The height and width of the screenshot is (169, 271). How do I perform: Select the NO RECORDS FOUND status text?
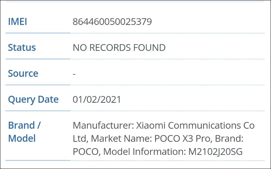[119, 48]
